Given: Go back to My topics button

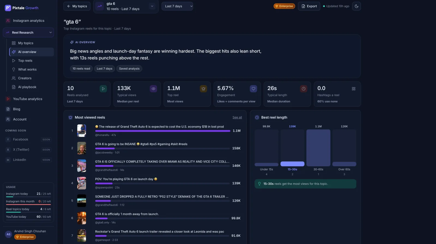Looking at the screenshot, I should 77,6.
